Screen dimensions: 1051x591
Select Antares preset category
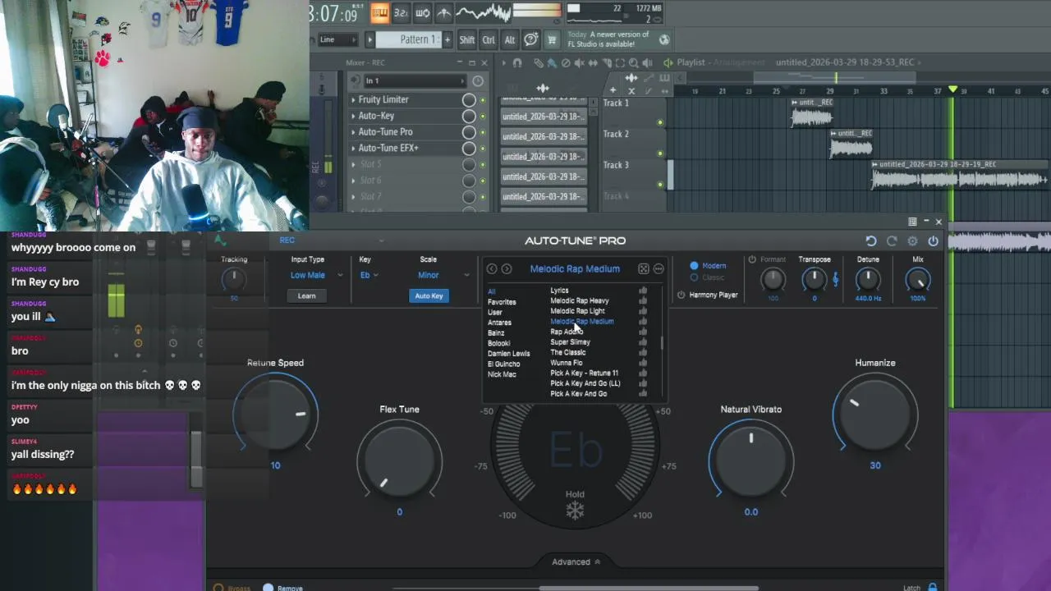click(x=499, y=323)
